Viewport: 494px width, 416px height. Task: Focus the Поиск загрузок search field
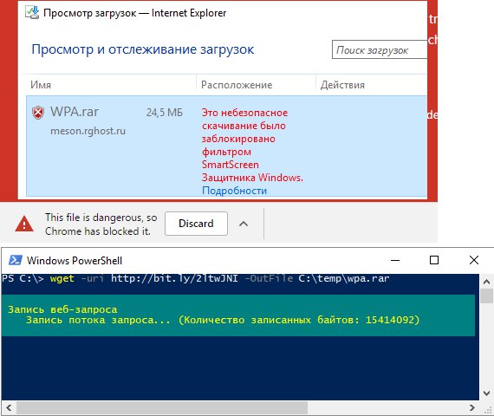click(x=380, y=49)
